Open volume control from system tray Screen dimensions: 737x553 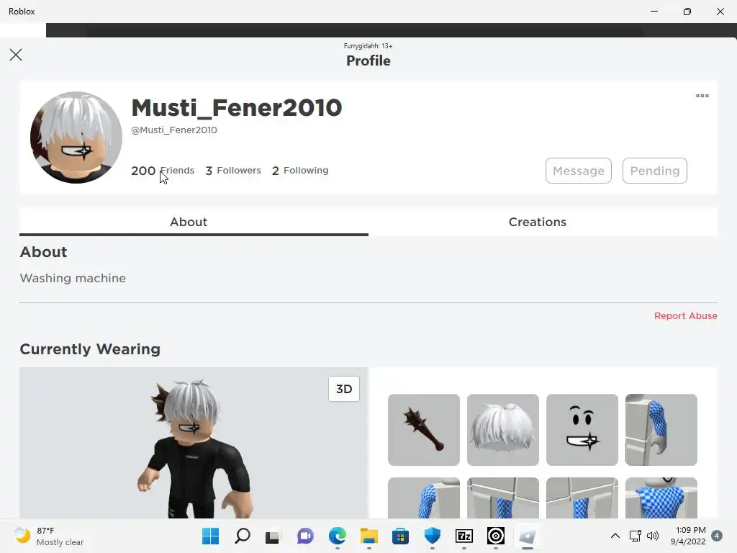pos(653,536)
